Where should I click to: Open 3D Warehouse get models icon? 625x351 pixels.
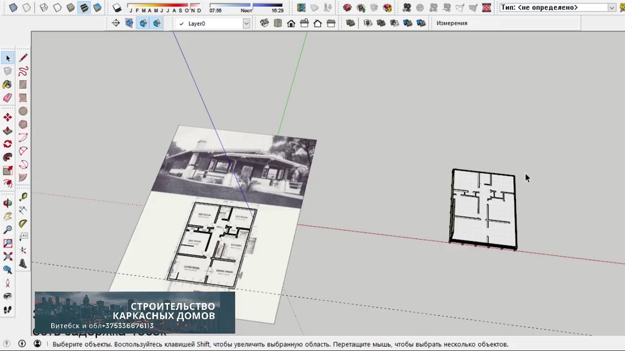click(x=347, y=7)
